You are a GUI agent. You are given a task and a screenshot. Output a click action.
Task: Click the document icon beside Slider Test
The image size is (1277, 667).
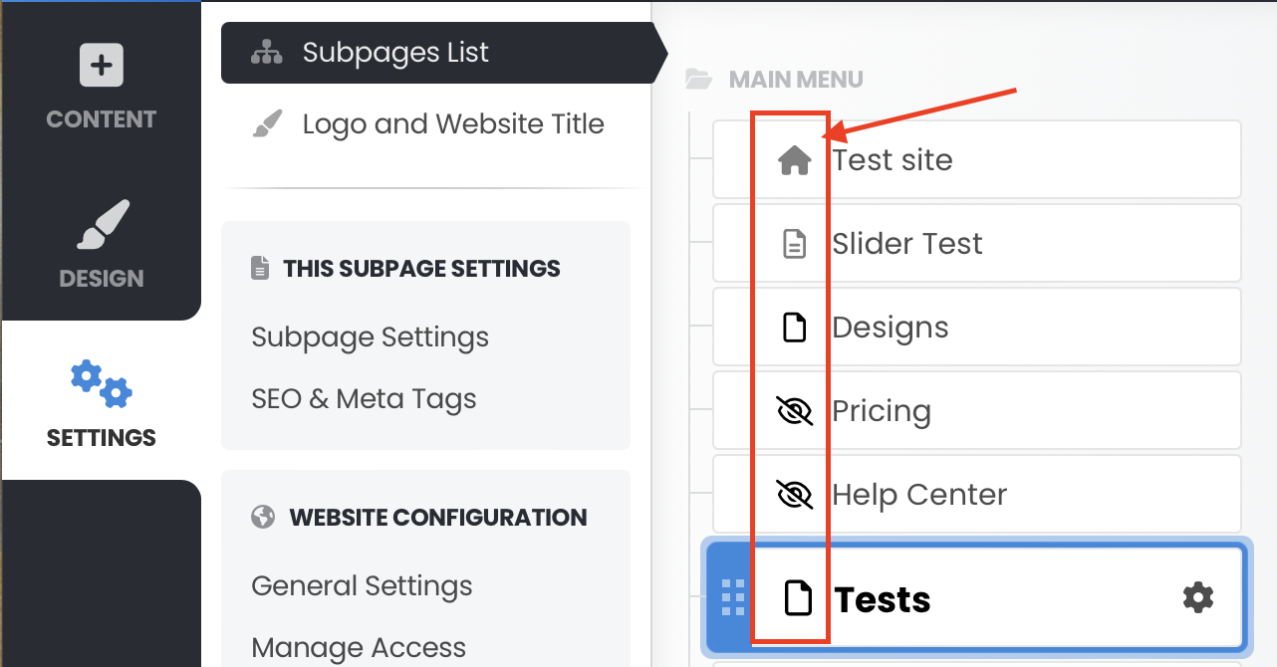point(794,244)
